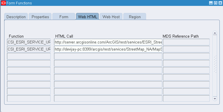Screen dimensions: 223x112
Task: Click first row MDS Reference Path field
Action: [186, 42]
